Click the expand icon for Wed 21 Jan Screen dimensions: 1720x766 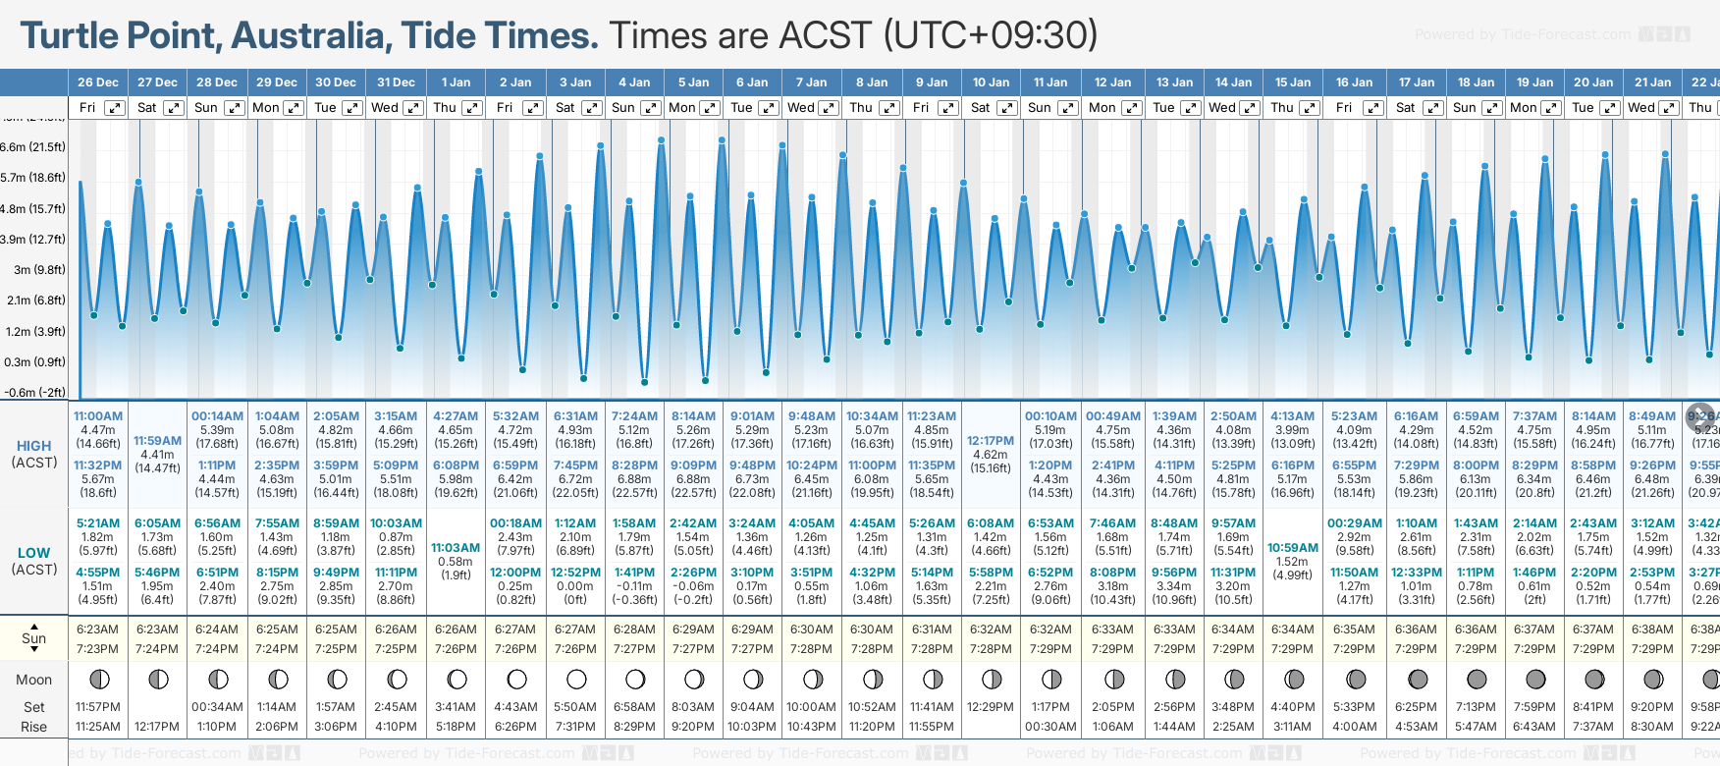click(x=1669, y=108)
